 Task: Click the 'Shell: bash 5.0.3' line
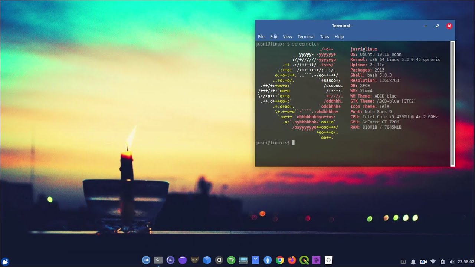(x=371, y=75)
